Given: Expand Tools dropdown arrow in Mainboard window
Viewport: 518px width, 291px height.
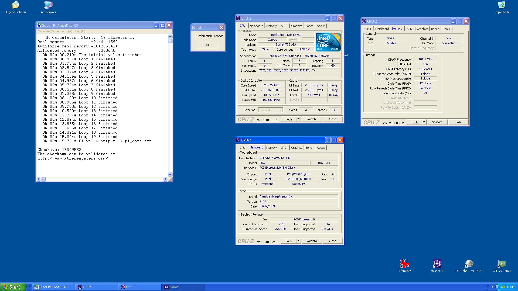Looking at the screenshot, I should (298, 241).
